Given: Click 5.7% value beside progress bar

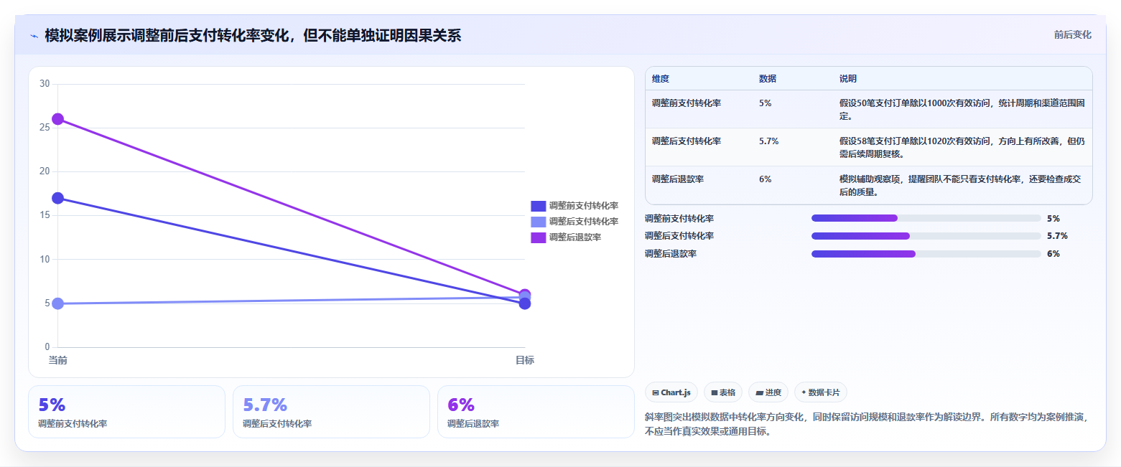Looking at the screenshot, I should pyautogui.click(x=1057, y=236).
